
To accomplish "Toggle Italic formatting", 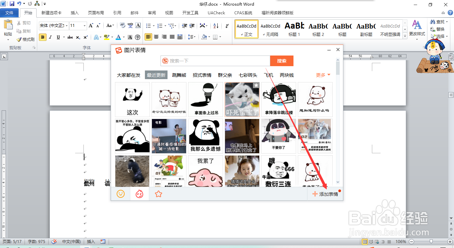I will (51, 37).
